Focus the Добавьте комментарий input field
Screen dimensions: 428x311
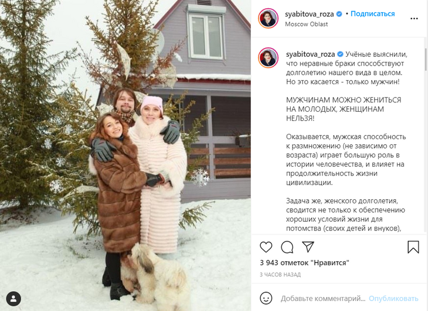[323, 299]
